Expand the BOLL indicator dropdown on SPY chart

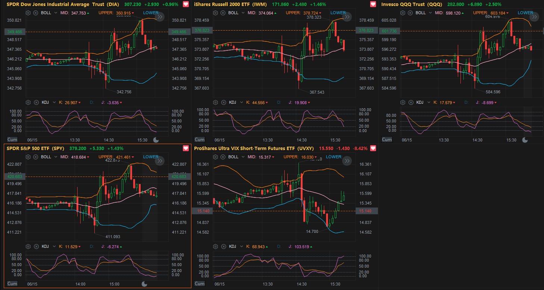pos(56,157)
